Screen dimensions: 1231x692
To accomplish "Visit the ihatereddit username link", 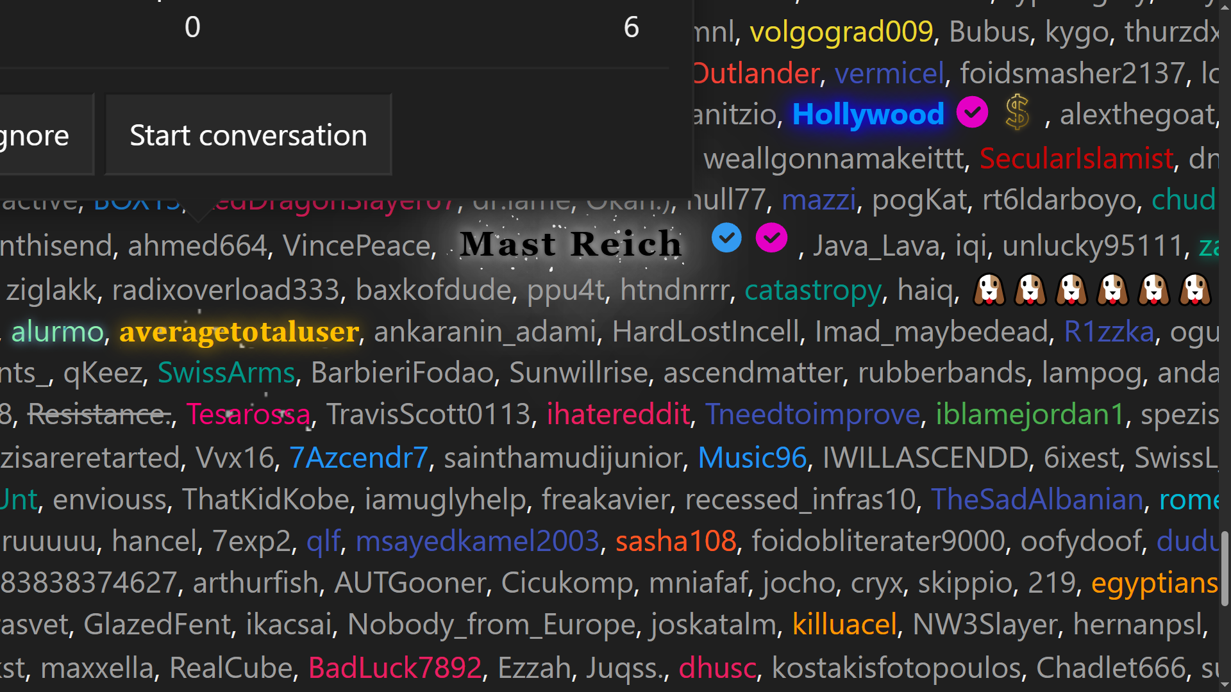I will point(618,415).
